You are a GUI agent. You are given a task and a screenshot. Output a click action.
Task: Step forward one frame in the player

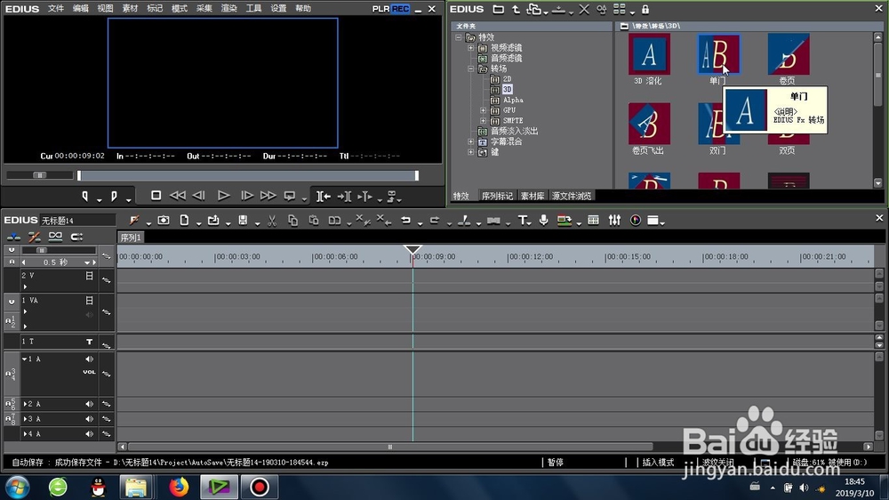pyautogui.click(x=247, y=196)
